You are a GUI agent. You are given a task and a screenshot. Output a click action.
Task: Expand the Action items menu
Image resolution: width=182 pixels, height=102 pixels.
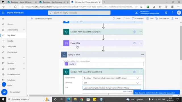(x=24, y=30)
